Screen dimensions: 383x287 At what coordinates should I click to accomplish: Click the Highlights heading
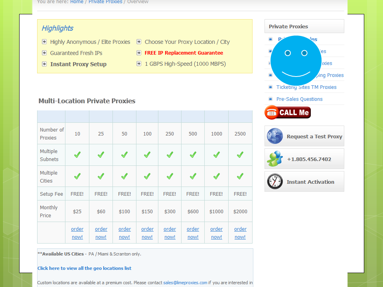57,28
